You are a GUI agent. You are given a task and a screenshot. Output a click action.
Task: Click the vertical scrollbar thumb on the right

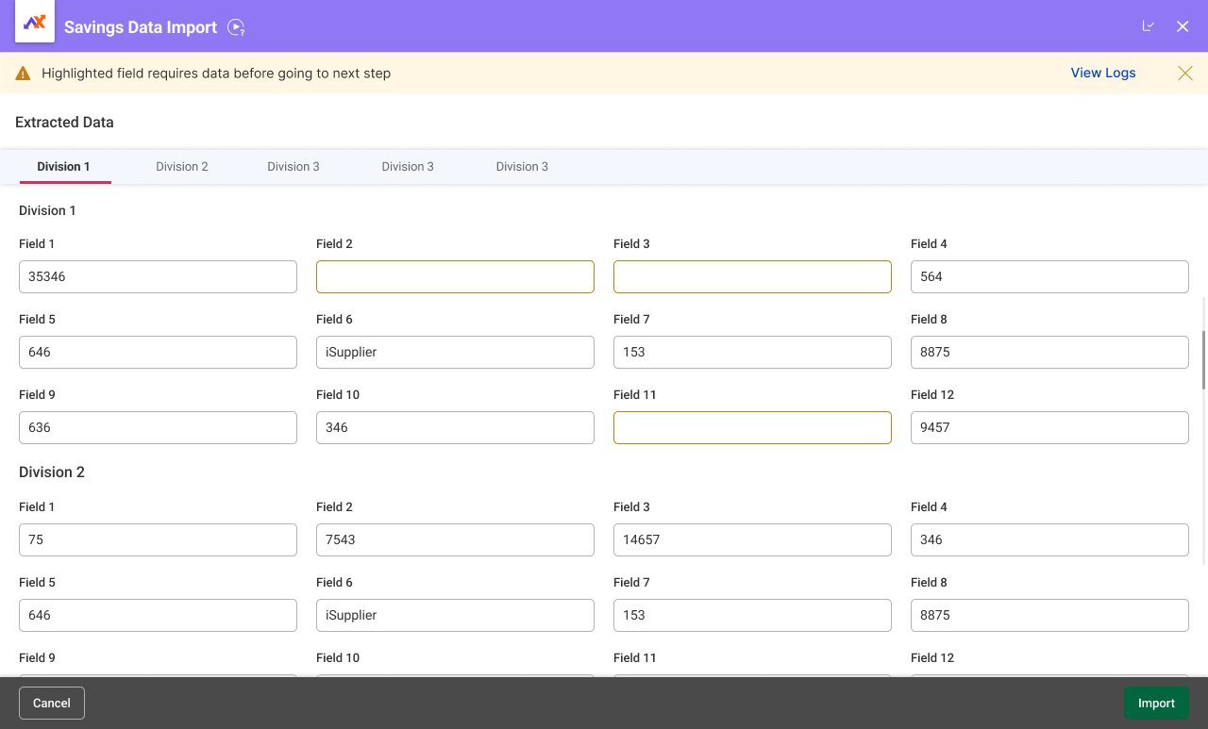coord(1203,359)
